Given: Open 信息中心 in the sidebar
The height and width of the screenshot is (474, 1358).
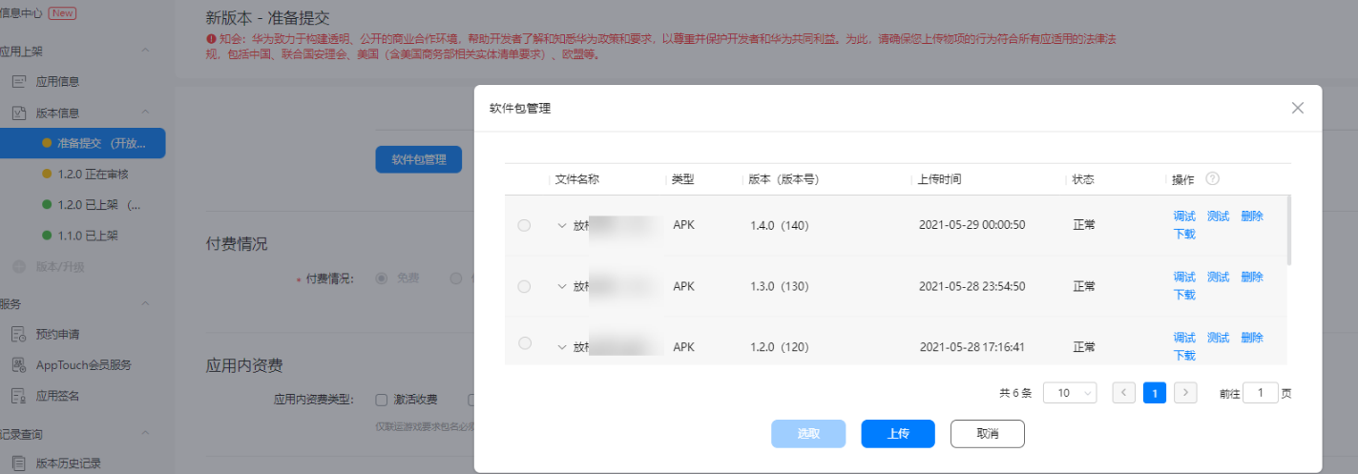Looking at the screenshot, I should point(21,13).
